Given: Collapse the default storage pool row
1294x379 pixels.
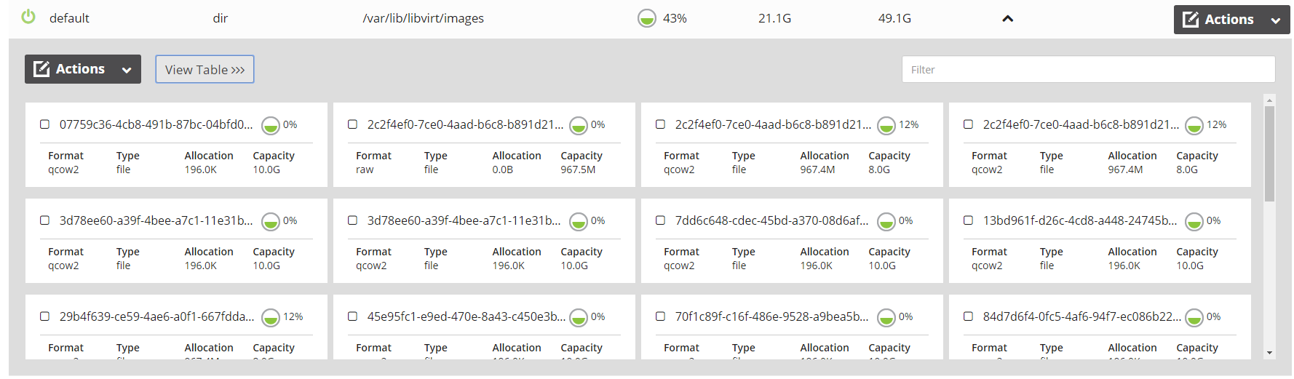Looking at the screenshot, I should tap(1007, 19).
